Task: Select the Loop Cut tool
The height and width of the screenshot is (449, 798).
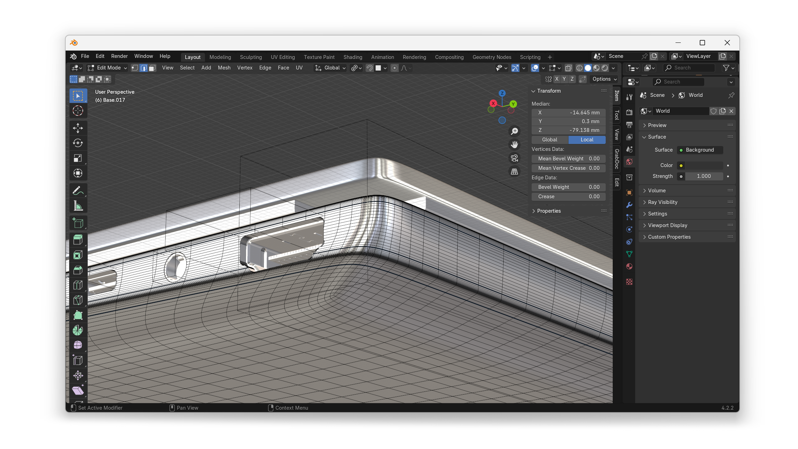Action: click(x=78, y=285)
